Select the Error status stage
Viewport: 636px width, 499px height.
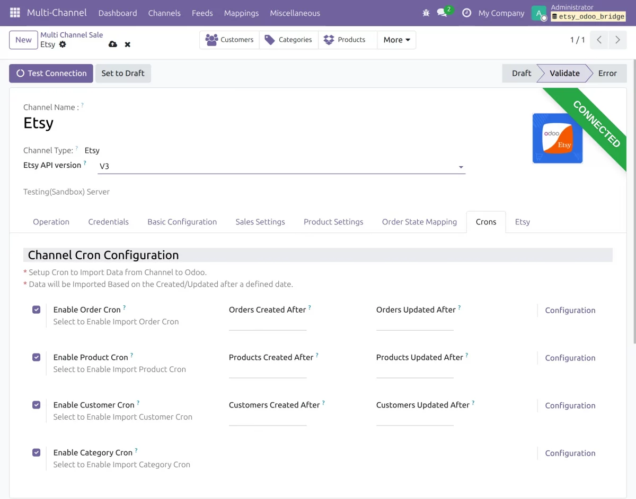click(x=607, y=73)
